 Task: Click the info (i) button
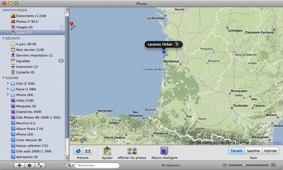29,165
